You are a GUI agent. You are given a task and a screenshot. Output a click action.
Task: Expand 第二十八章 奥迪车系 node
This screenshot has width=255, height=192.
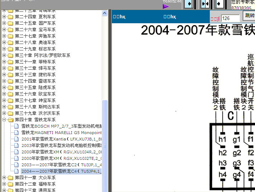(x=4, y=43)
